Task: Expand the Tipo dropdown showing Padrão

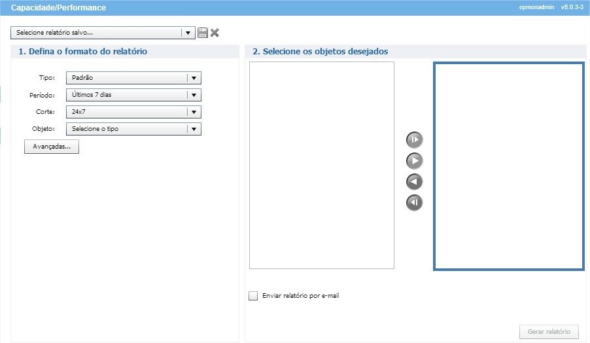Action: (194, 78)
